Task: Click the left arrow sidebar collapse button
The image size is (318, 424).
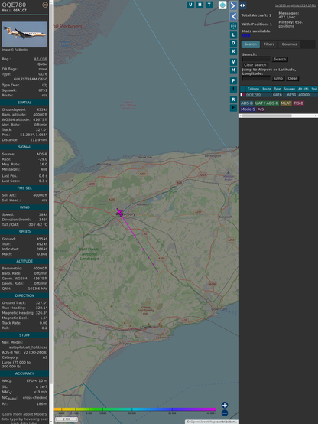Action: tap(233, 17)
